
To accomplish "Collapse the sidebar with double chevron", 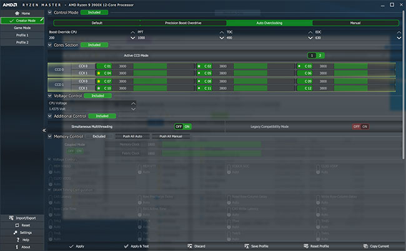I will [x=44, y=130].
